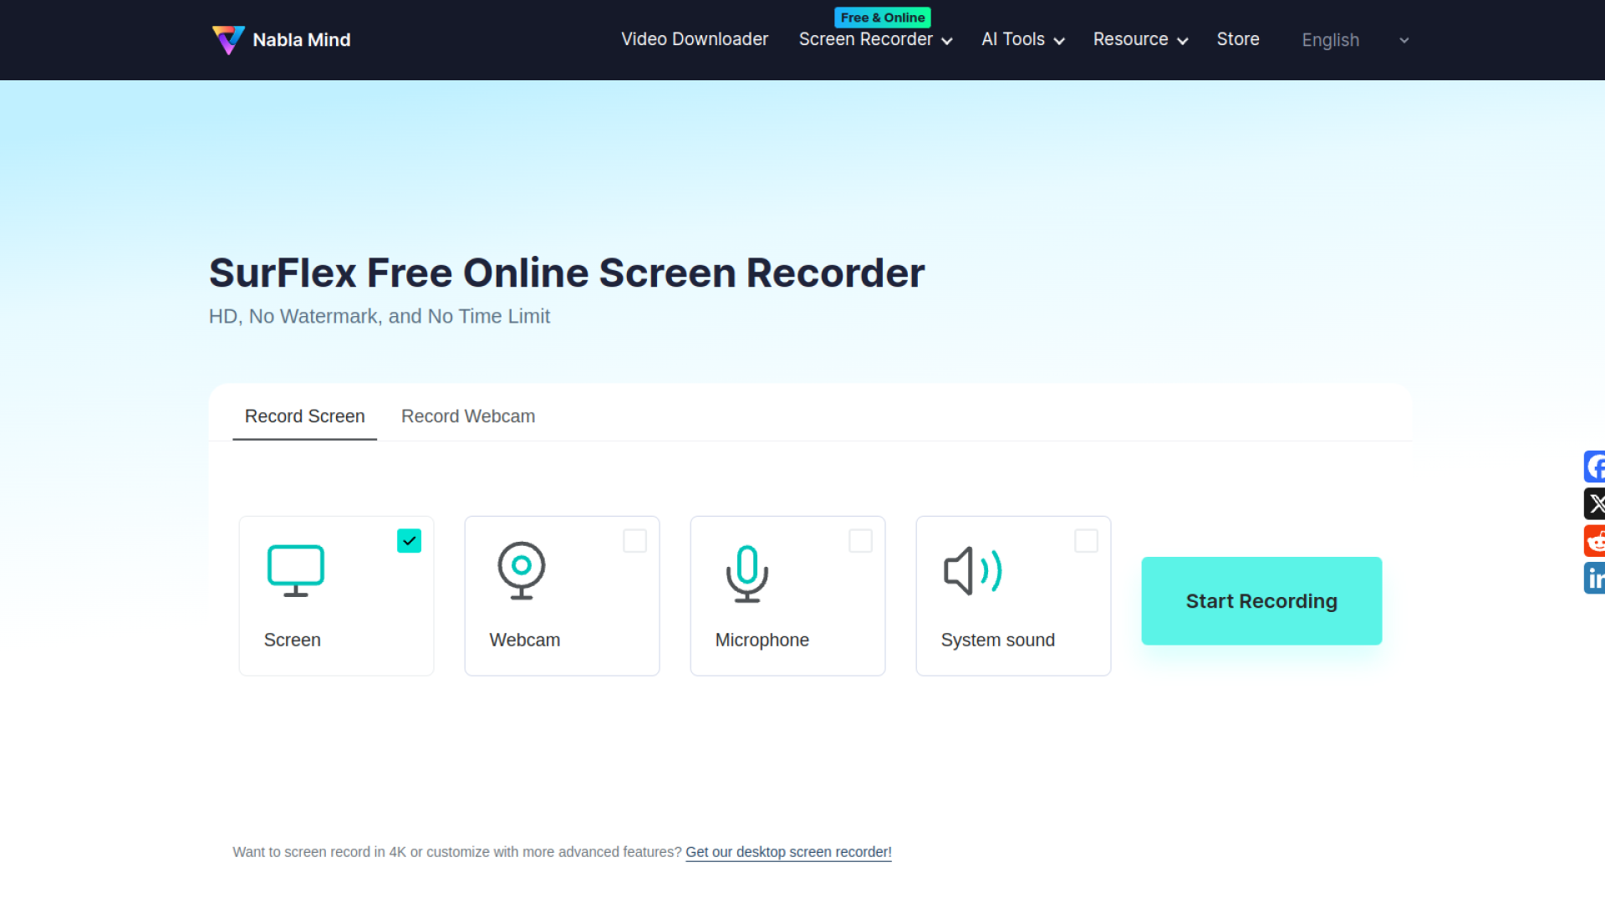Click the monitor Screen icon
The width and height of the screenshot is (1605, 903).
coord(295,570)
